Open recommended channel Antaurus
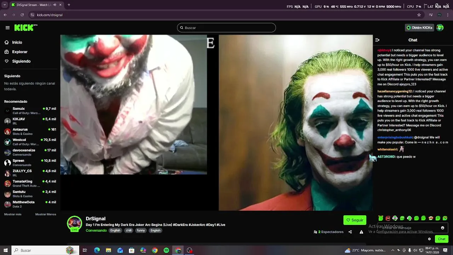453x255 pixels. click(x=30, y=131)
